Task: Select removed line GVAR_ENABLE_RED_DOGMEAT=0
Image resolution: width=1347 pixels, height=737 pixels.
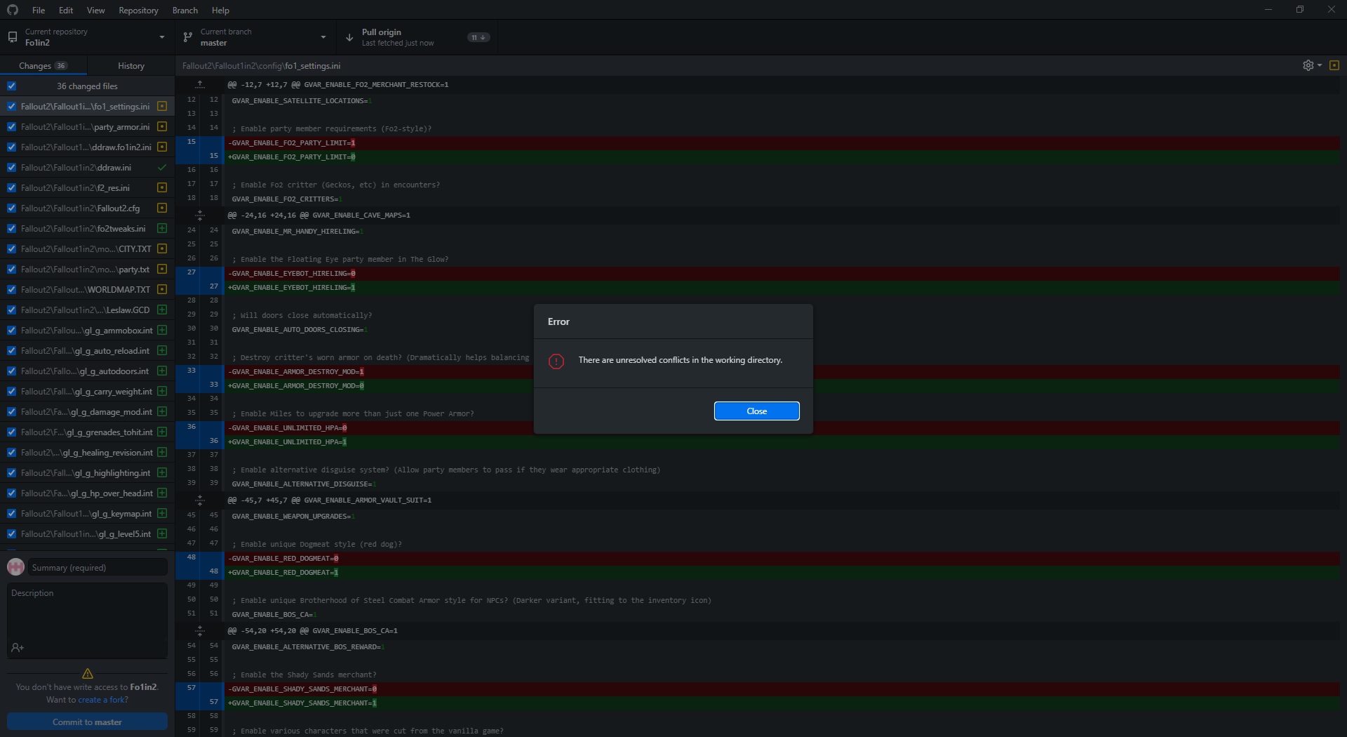Action: [x=782, y=558]
